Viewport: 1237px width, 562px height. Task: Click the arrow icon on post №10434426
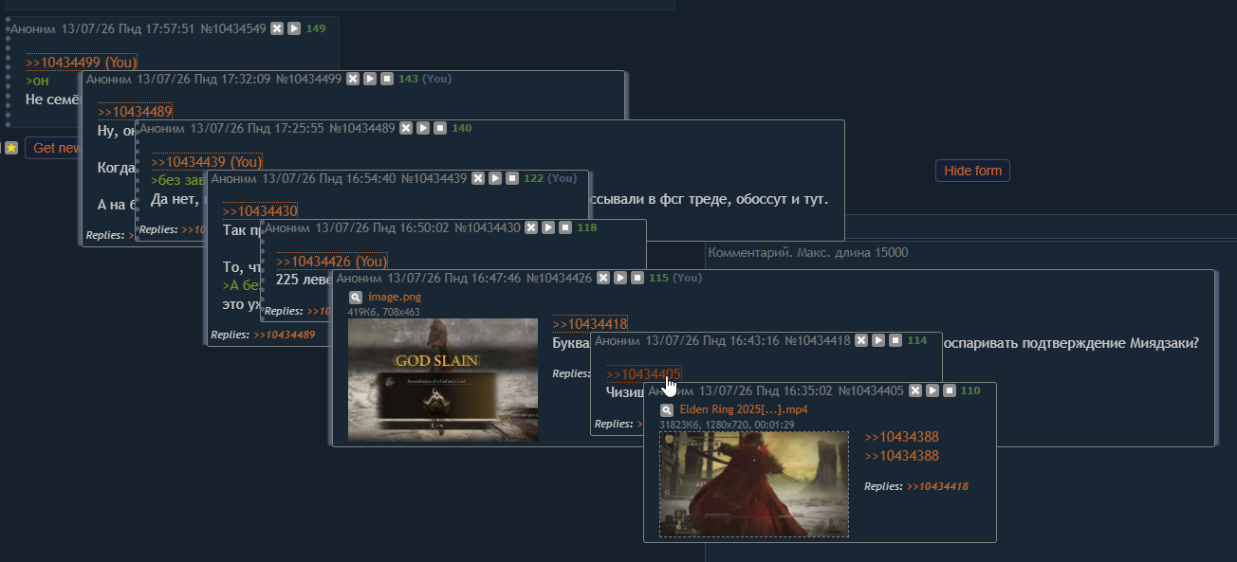coord(620,278)
